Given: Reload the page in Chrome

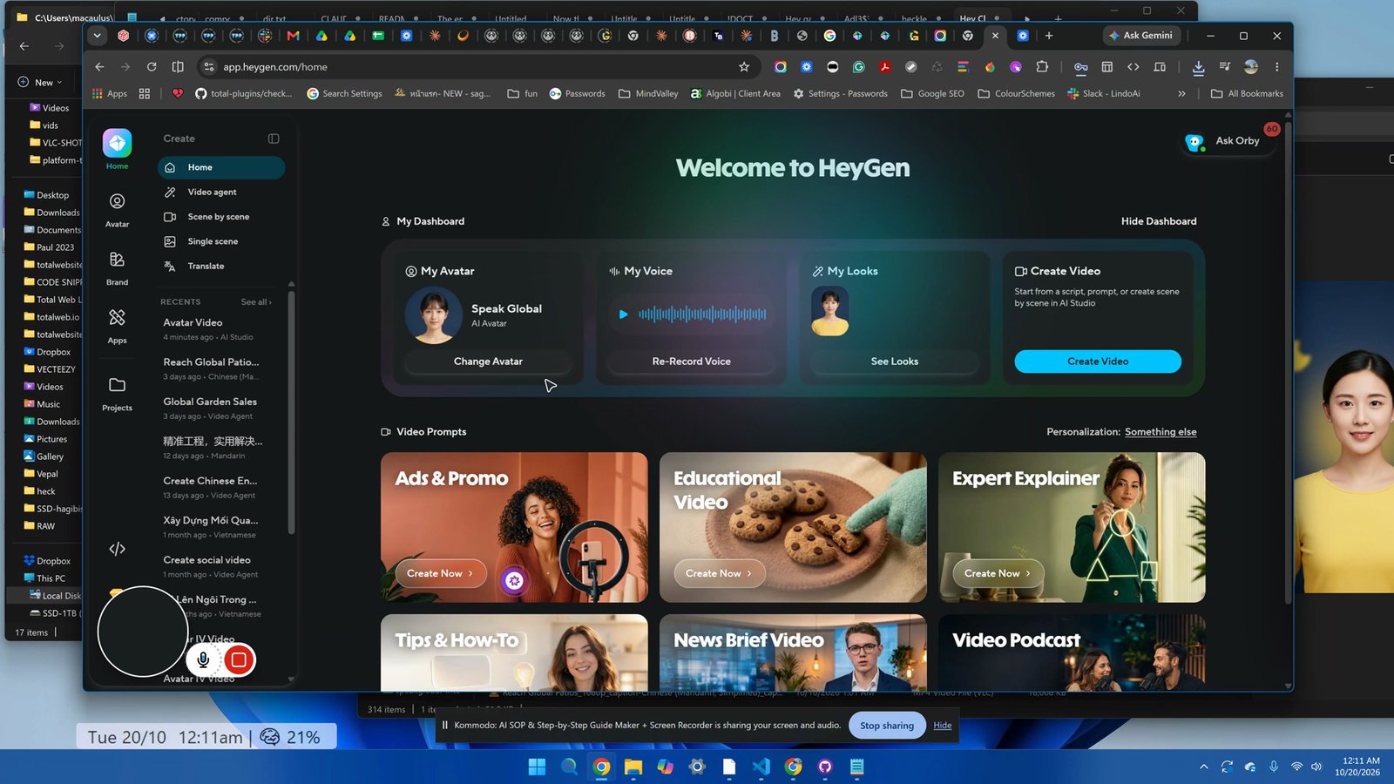Looking at the screenshot, I should (152, 67).
